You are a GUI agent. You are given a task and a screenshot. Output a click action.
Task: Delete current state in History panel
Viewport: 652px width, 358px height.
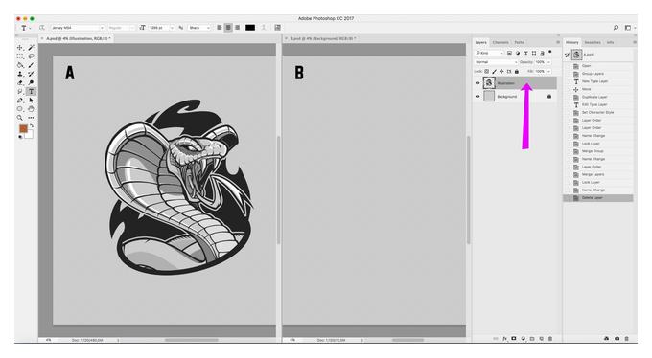[x=627, y=339]
